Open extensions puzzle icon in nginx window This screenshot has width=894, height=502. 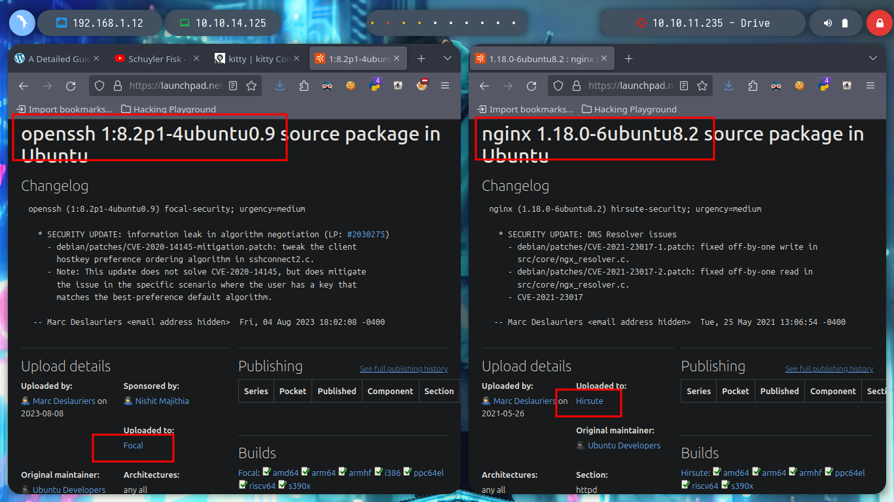(753, 86)
